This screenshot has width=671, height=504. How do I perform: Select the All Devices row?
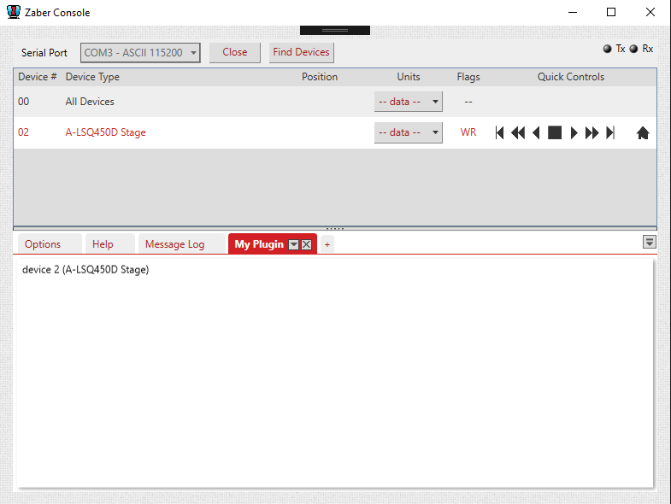pos(335,102)
